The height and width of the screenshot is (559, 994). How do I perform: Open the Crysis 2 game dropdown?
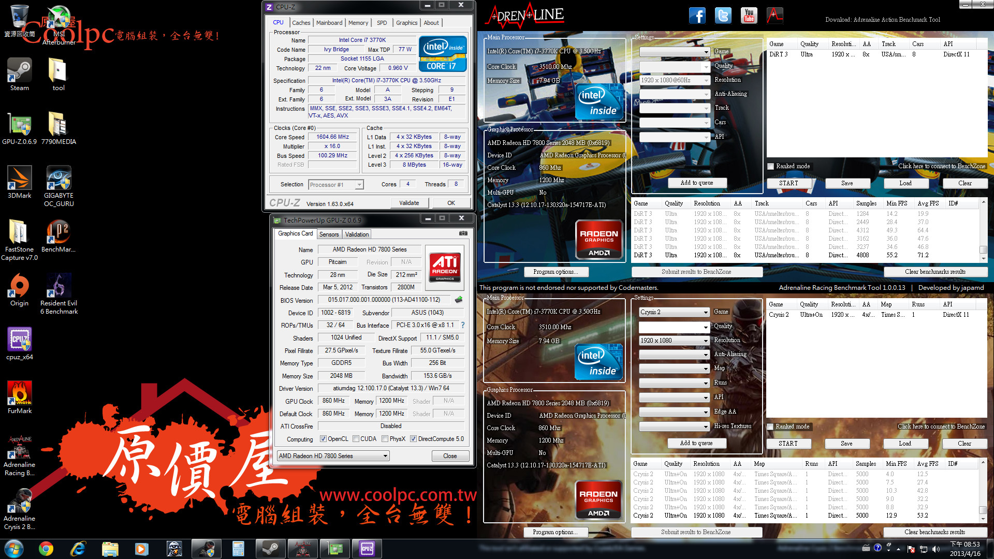tap(674, 312)
